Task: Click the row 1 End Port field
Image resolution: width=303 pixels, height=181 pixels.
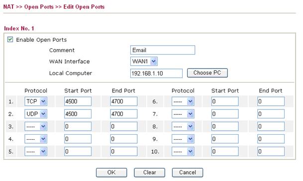Action: [x=124, y=101]
